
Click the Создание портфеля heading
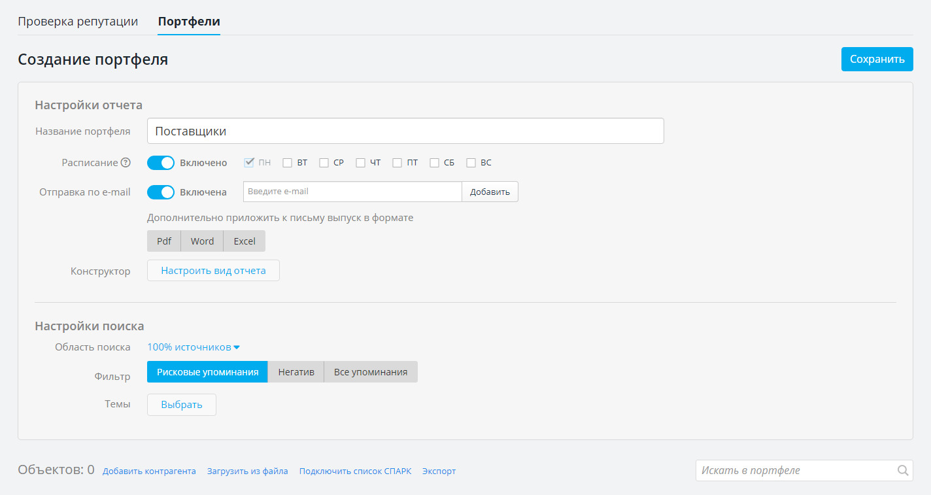(93, 60)
